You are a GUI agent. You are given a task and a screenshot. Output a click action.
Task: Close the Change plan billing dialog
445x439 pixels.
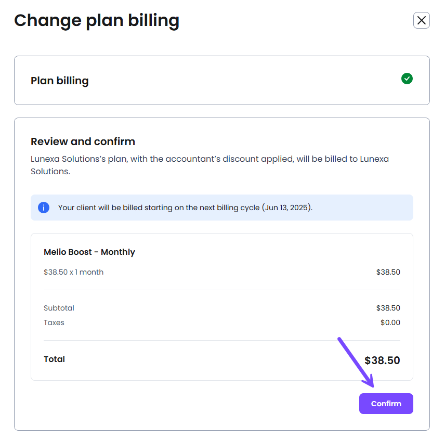click(422, 20)
